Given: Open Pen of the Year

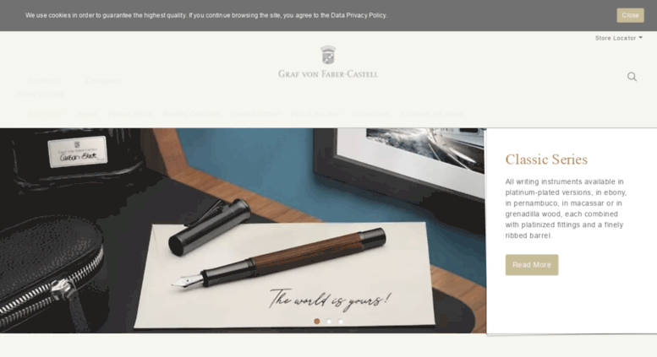Looking at the screenshot, I should [x=315, y=114].
